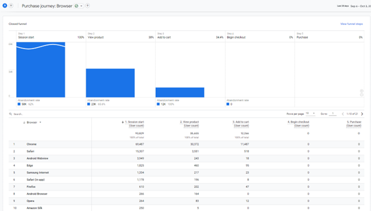Sort by '3. Add to cart' column header
The image size is (371, 211).
pyautogui.click(x=241, y=124)
